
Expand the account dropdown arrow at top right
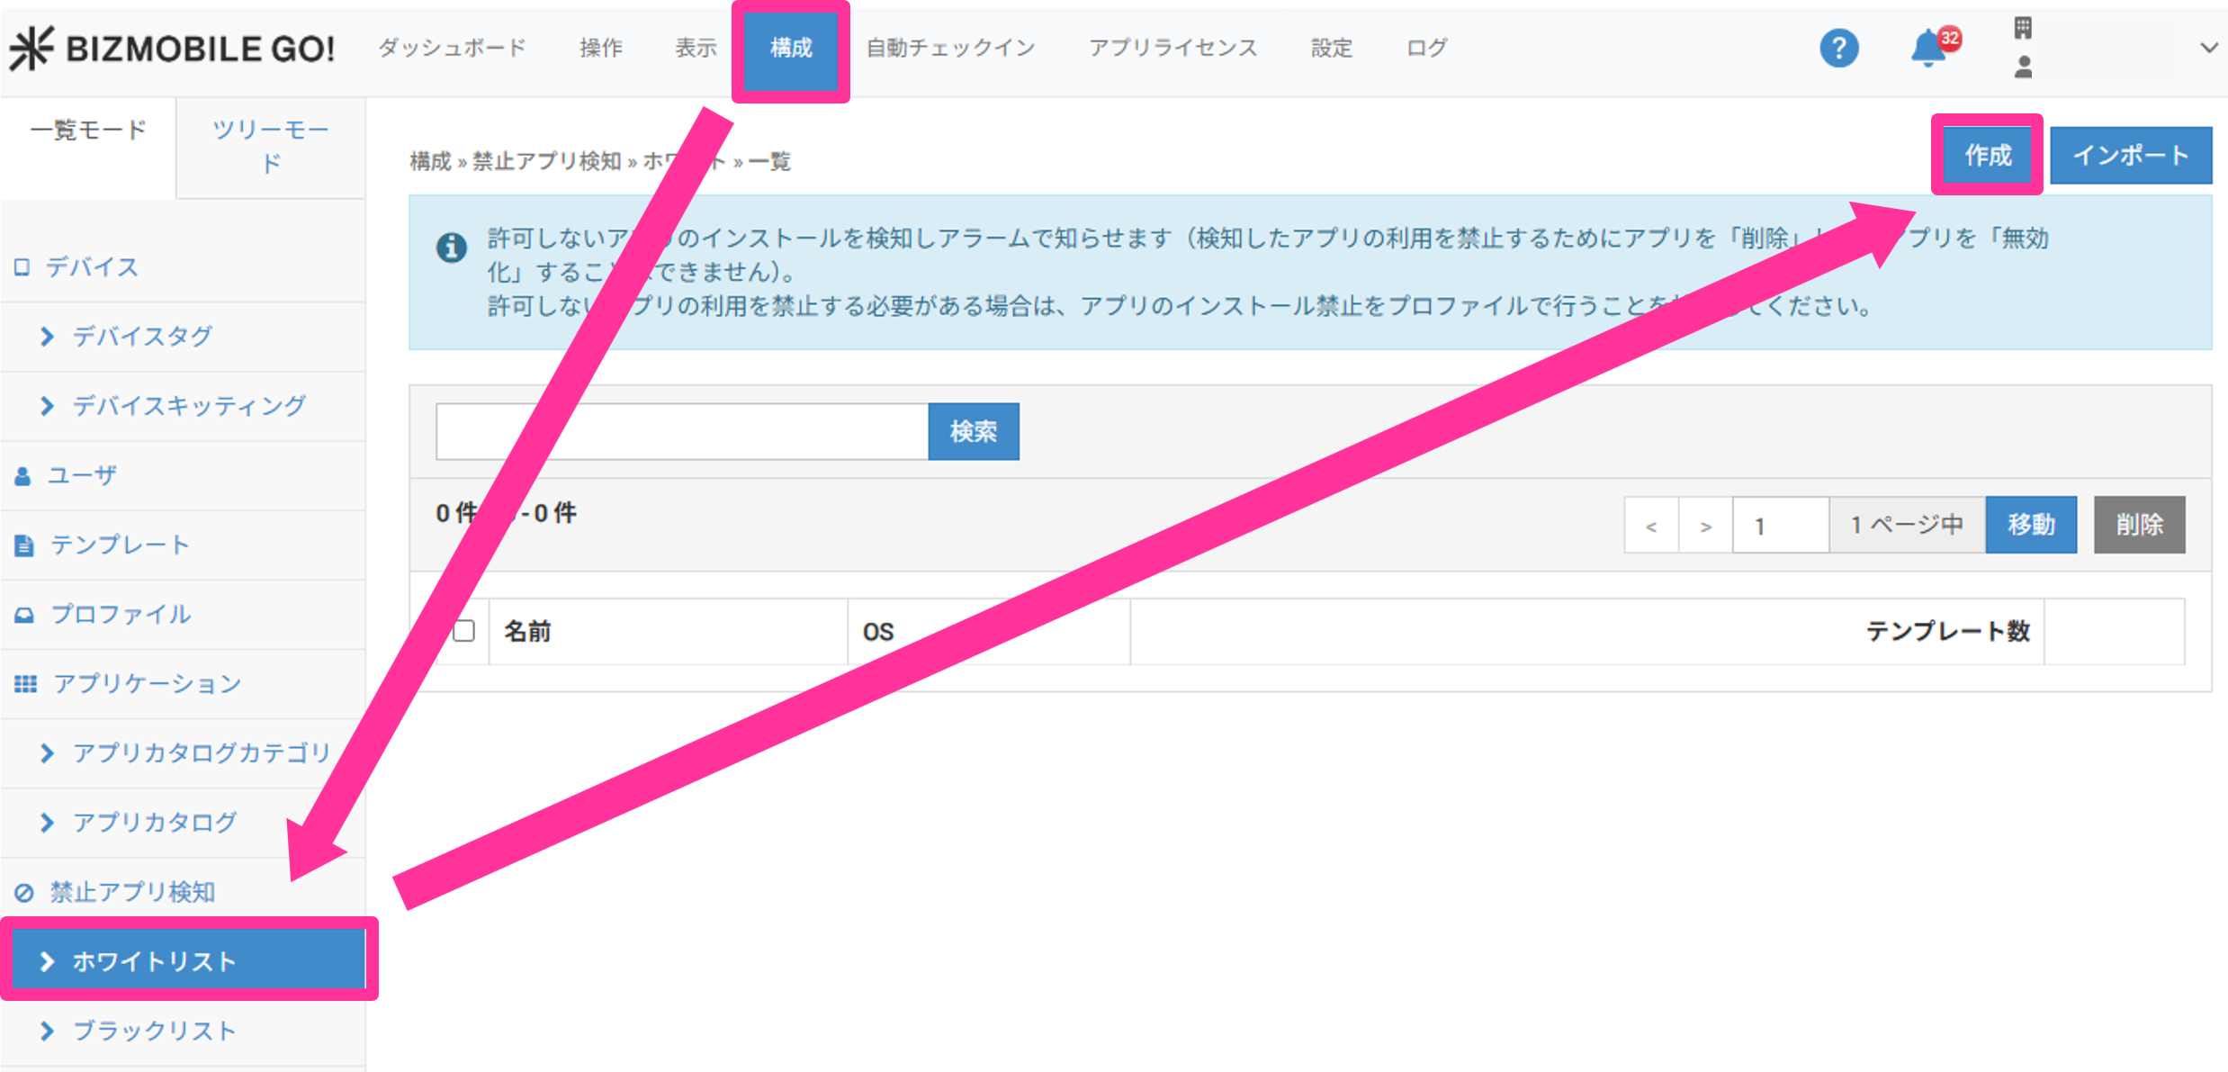tap(2208, 48)
